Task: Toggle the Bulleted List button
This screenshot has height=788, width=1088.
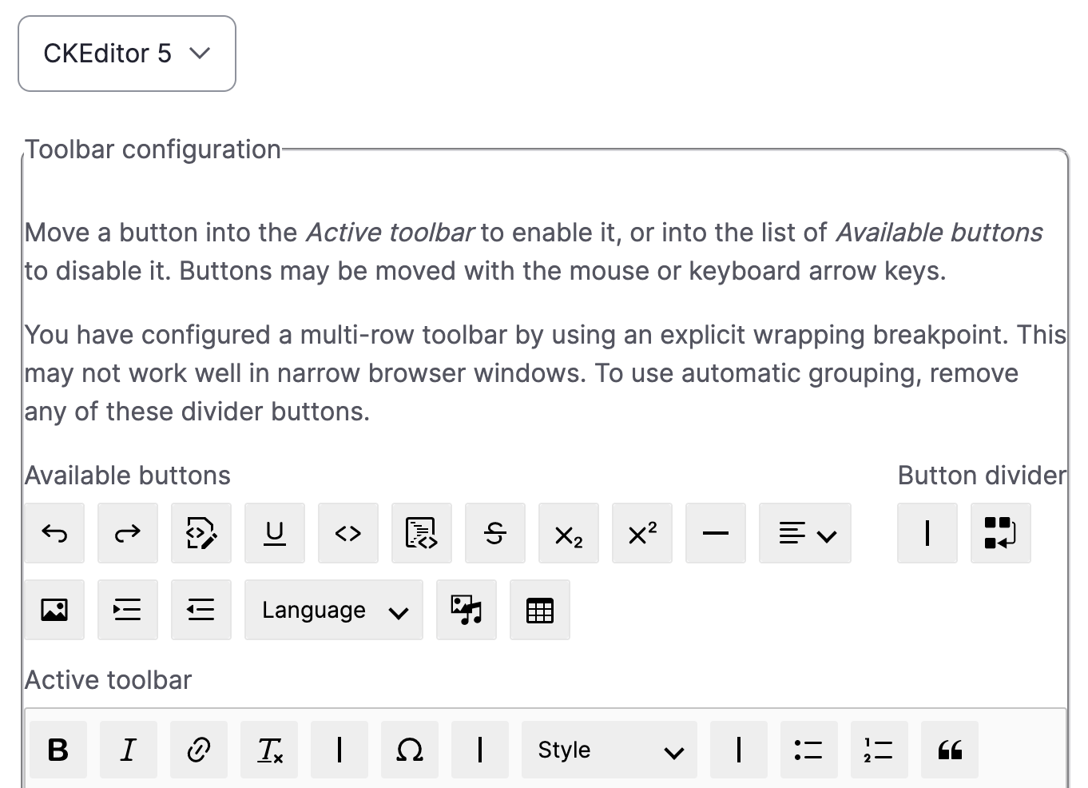Action: tap(809, 750)
